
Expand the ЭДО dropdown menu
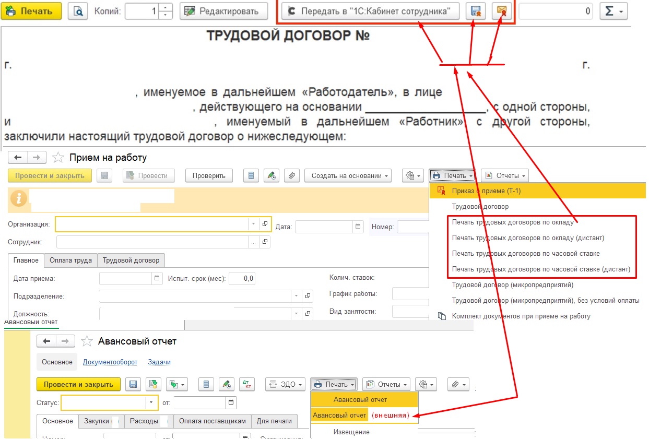(x=285, y=385)
